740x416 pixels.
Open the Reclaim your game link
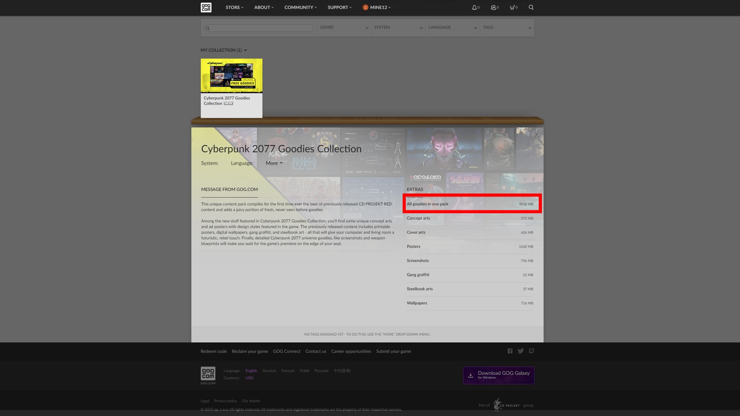[250, 351]
